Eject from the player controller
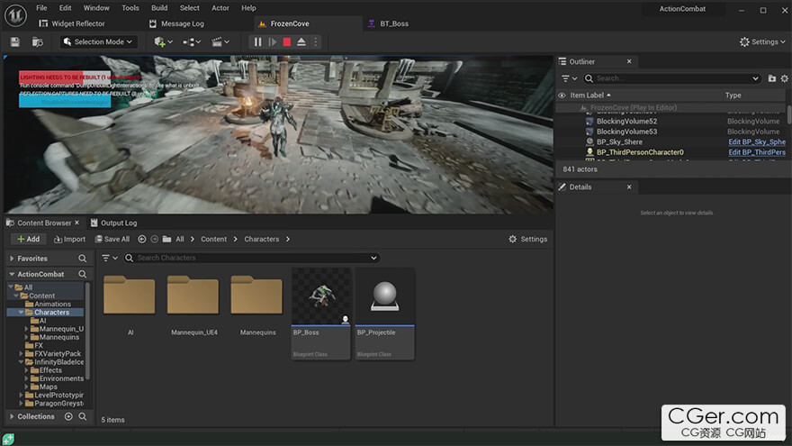 coord(301,42)
